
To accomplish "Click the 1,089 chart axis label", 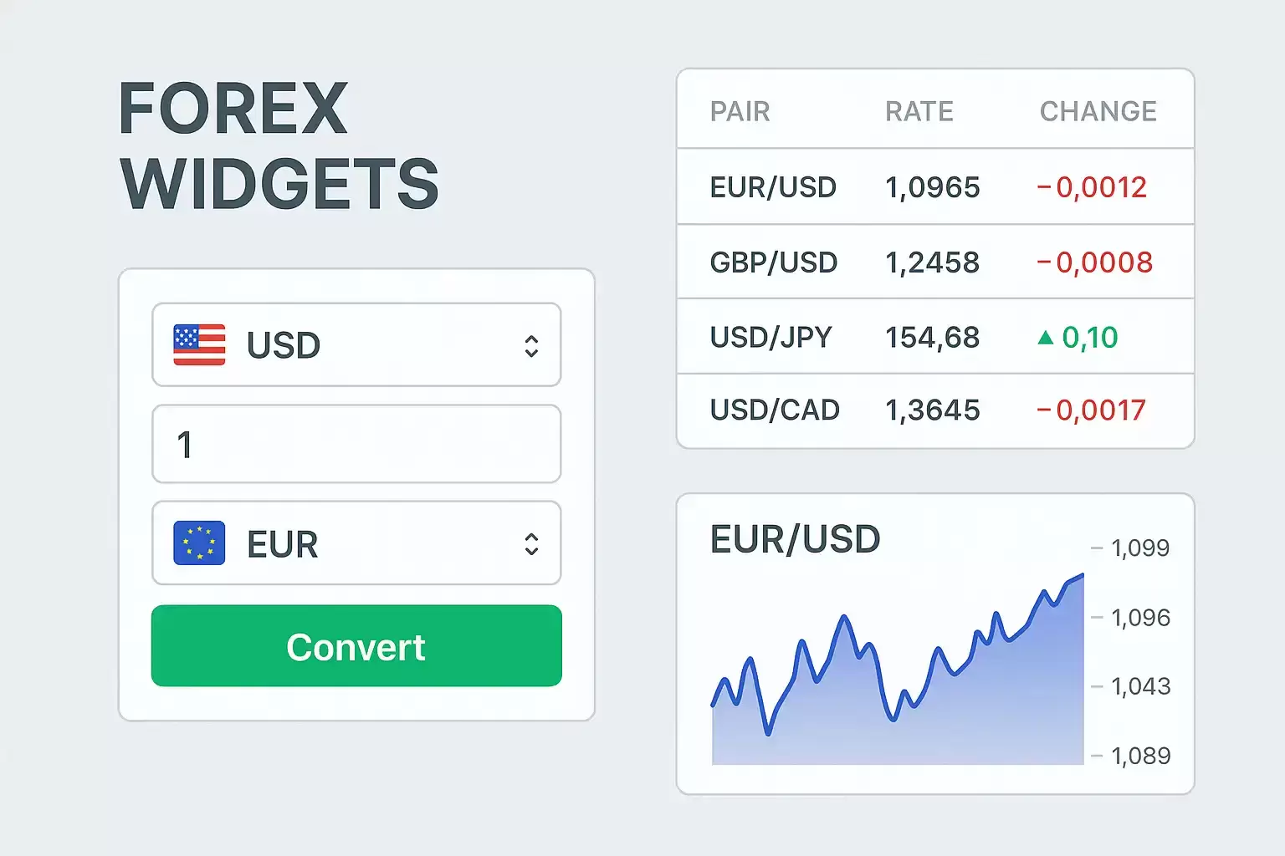I will point(1139,756).
